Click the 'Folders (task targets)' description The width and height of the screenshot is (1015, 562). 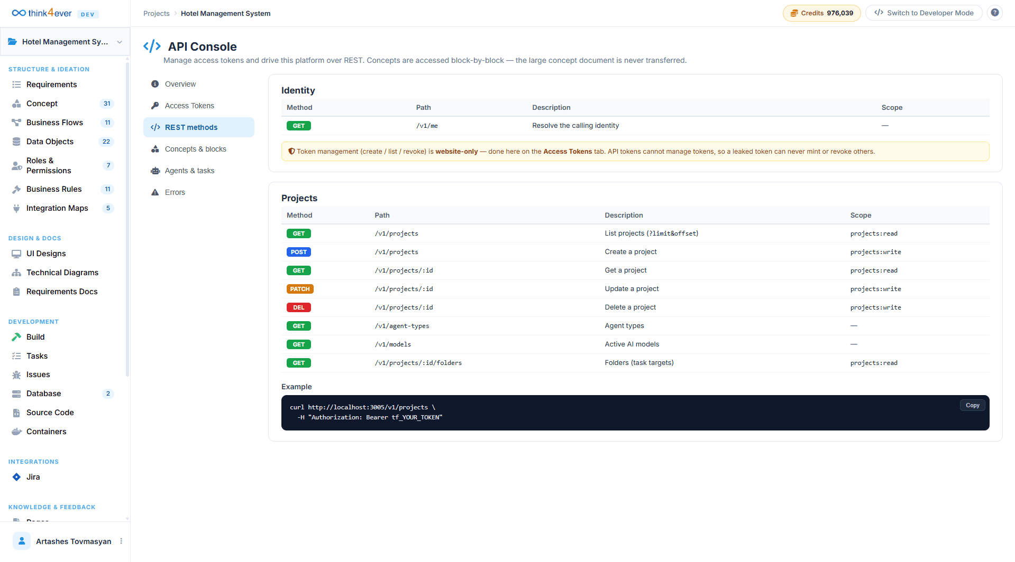click(639, 363)
